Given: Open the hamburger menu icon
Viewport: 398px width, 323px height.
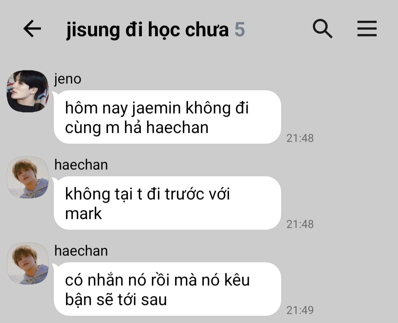Looking at the screenshot, I should (x=367, y=28).
